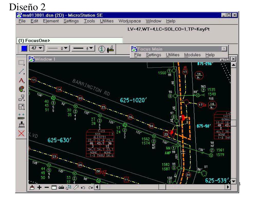The image size is (263, 197).
Task: Click the green 1560 number
Action: click(x=162, y=73)
